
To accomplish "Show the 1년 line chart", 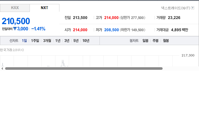I will pyautogui.click(x=58, y=41).
